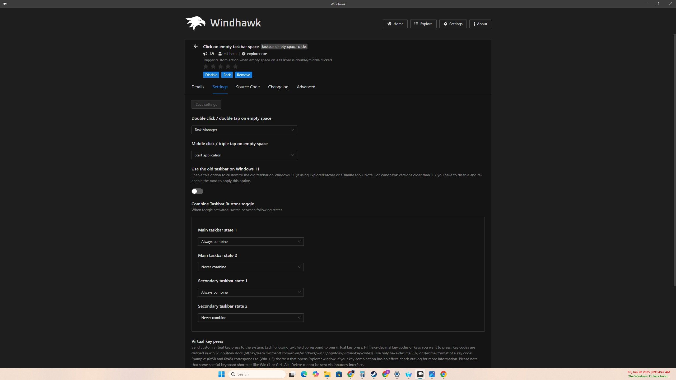Click the Windhawk hawk logo

point(195,24)
